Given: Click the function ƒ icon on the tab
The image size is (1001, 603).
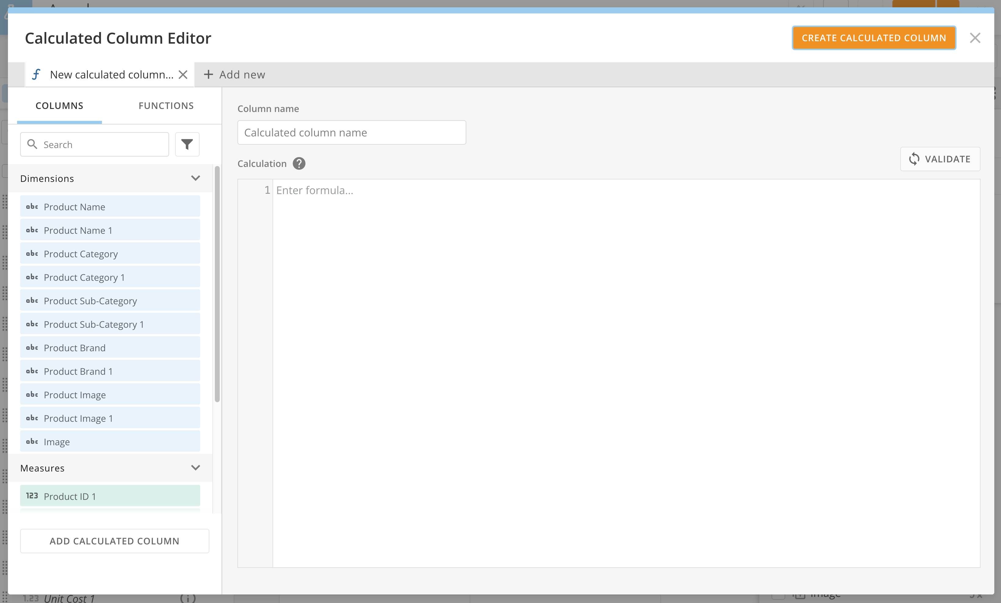Looking at the screenshot, I should click(x=37, y=74).
